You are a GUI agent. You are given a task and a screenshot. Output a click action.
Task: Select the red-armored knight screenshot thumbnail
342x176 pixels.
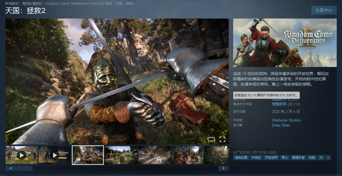pos(187,155)
